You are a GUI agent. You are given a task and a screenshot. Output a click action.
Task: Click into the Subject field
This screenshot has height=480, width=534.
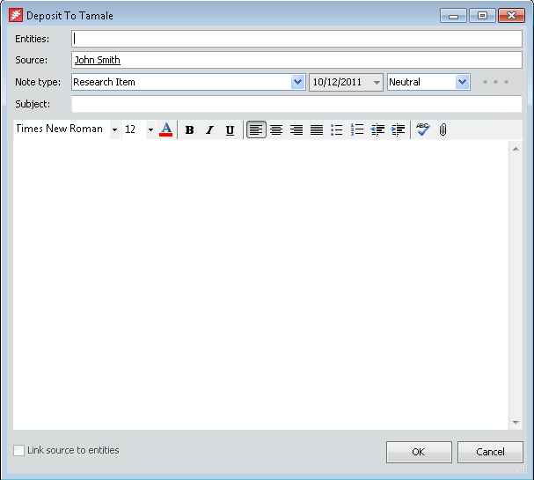point(296,104)
